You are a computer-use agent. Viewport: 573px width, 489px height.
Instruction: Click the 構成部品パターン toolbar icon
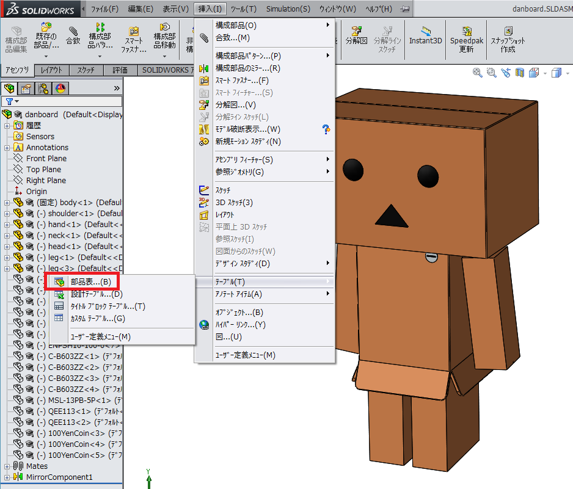click(x=100, y=36)
